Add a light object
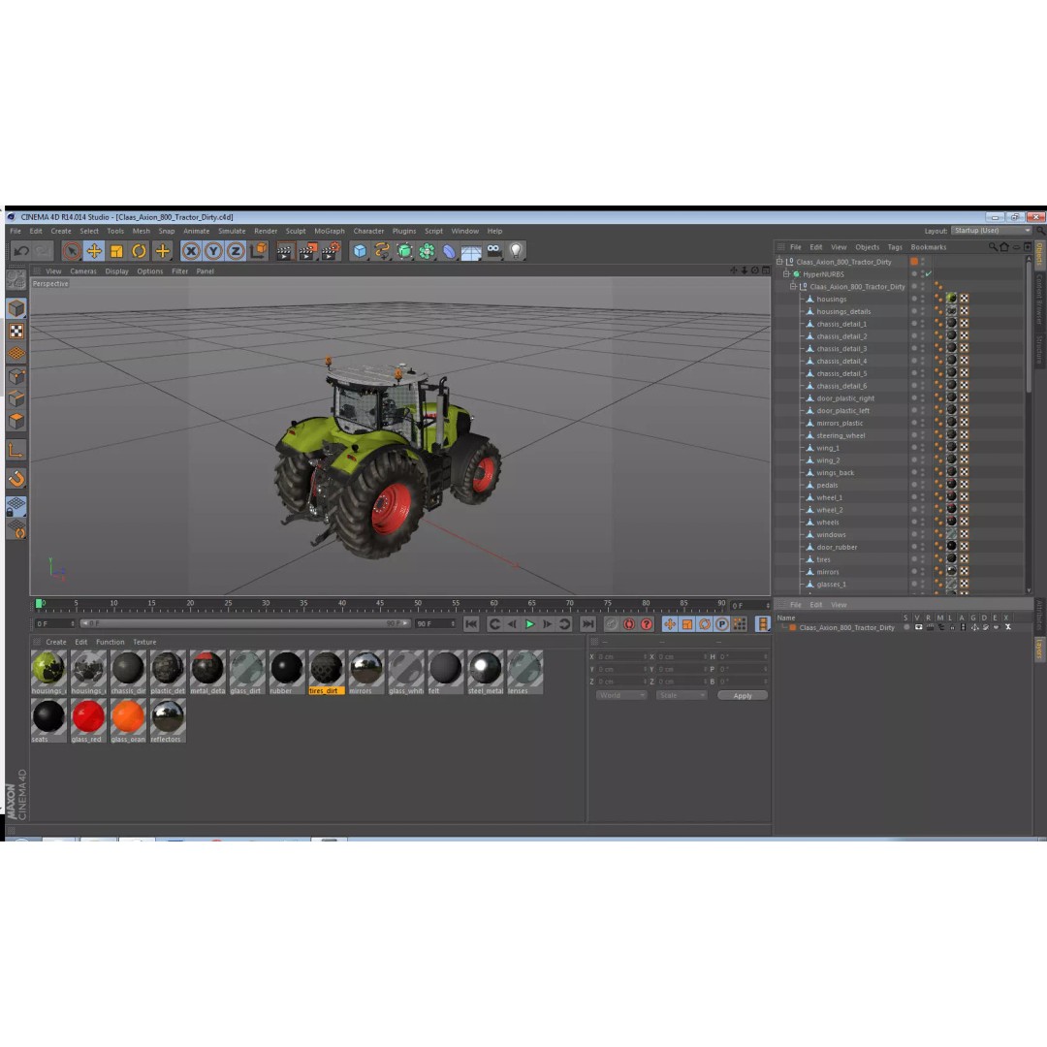Screen dimensions: 1047x1047 click(516, 251)
